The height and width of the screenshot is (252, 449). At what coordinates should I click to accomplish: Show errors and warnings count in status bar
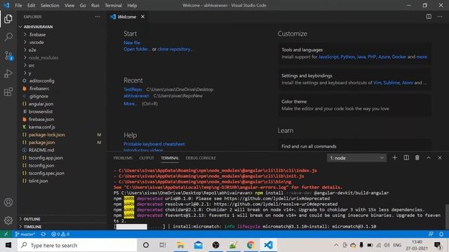pos(60,234)
